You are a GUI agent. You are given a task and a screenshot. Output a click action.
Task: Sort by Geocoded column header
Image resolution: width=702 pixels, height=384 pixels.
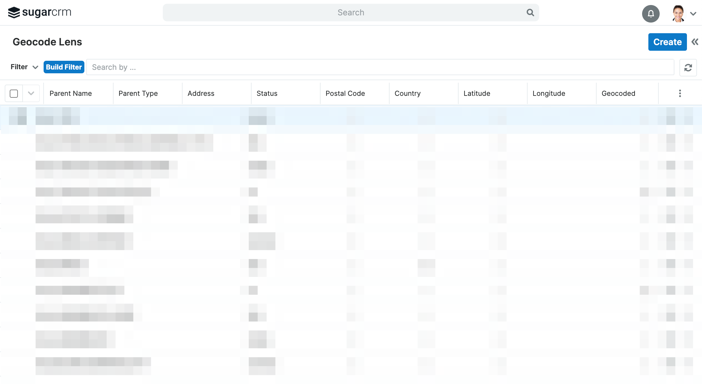tap(618, 93)
